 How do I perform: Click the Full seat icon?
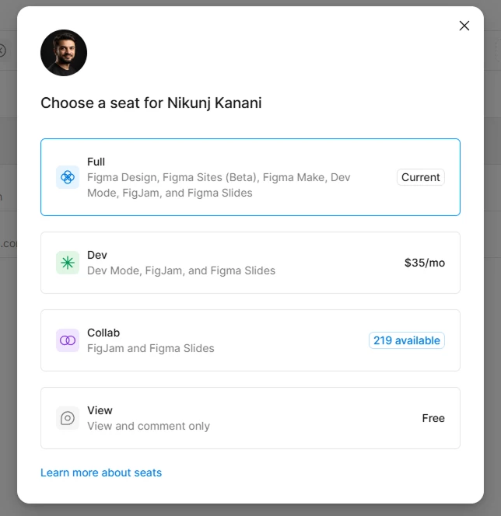[68, 177]
